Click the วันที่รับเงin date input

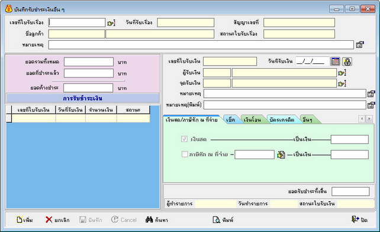(x=313, y=62)
